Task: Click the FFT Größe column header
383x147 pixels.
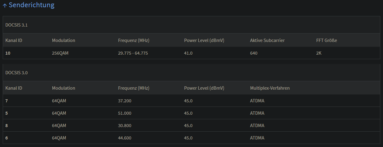Action: coord(326,40)
